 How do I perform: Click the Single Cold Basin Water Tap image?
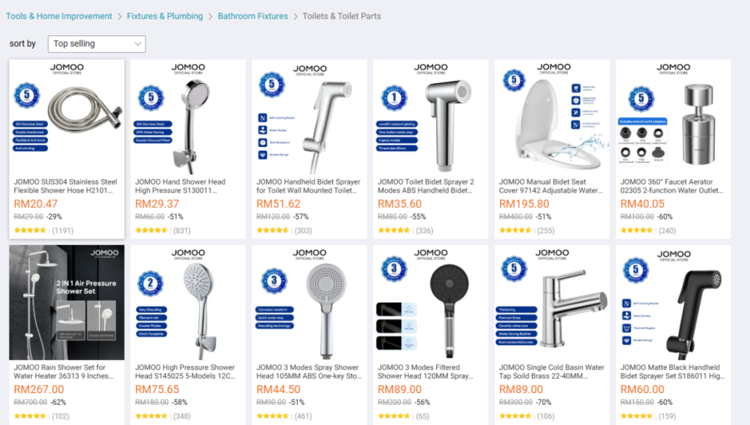pyautogui.click(x=552, y=303)
